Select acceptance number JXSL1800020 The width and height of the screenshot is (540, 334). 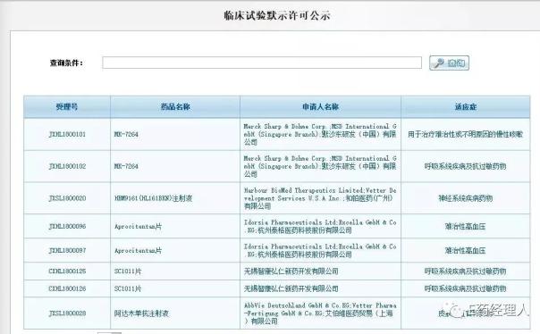[67, 198]
